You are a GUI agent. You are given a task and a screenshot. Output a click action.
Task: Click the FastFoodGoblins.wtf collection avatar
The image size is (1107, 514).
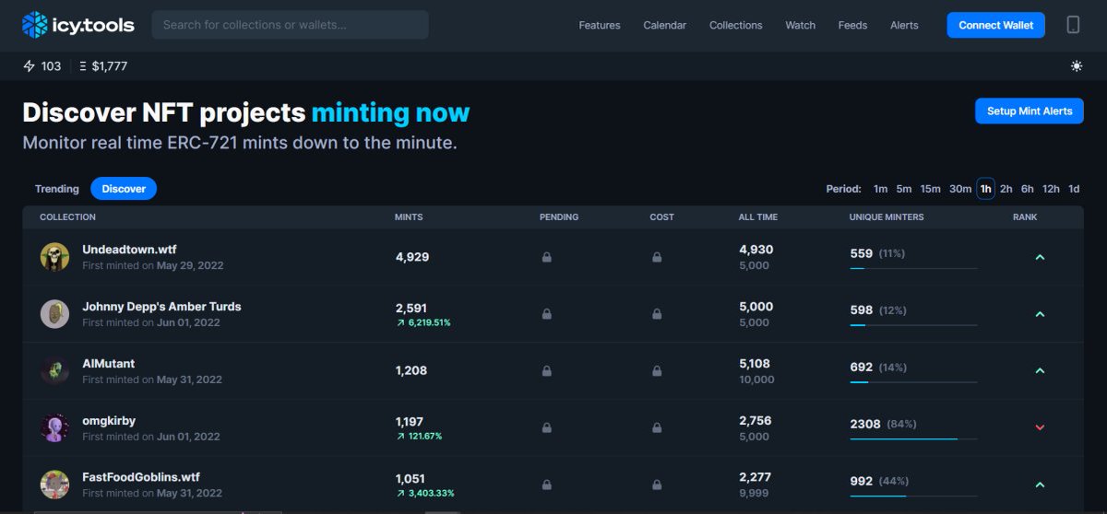click(55, 485)
